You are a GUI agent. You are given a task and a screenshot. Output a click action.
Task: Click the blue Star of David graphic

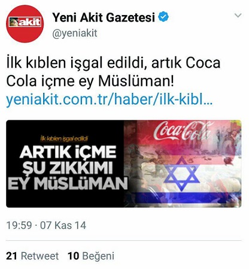coord(181,173)
